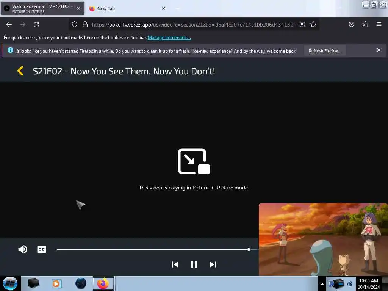
Task: View site security padlock info
Action: coord(85,24)
